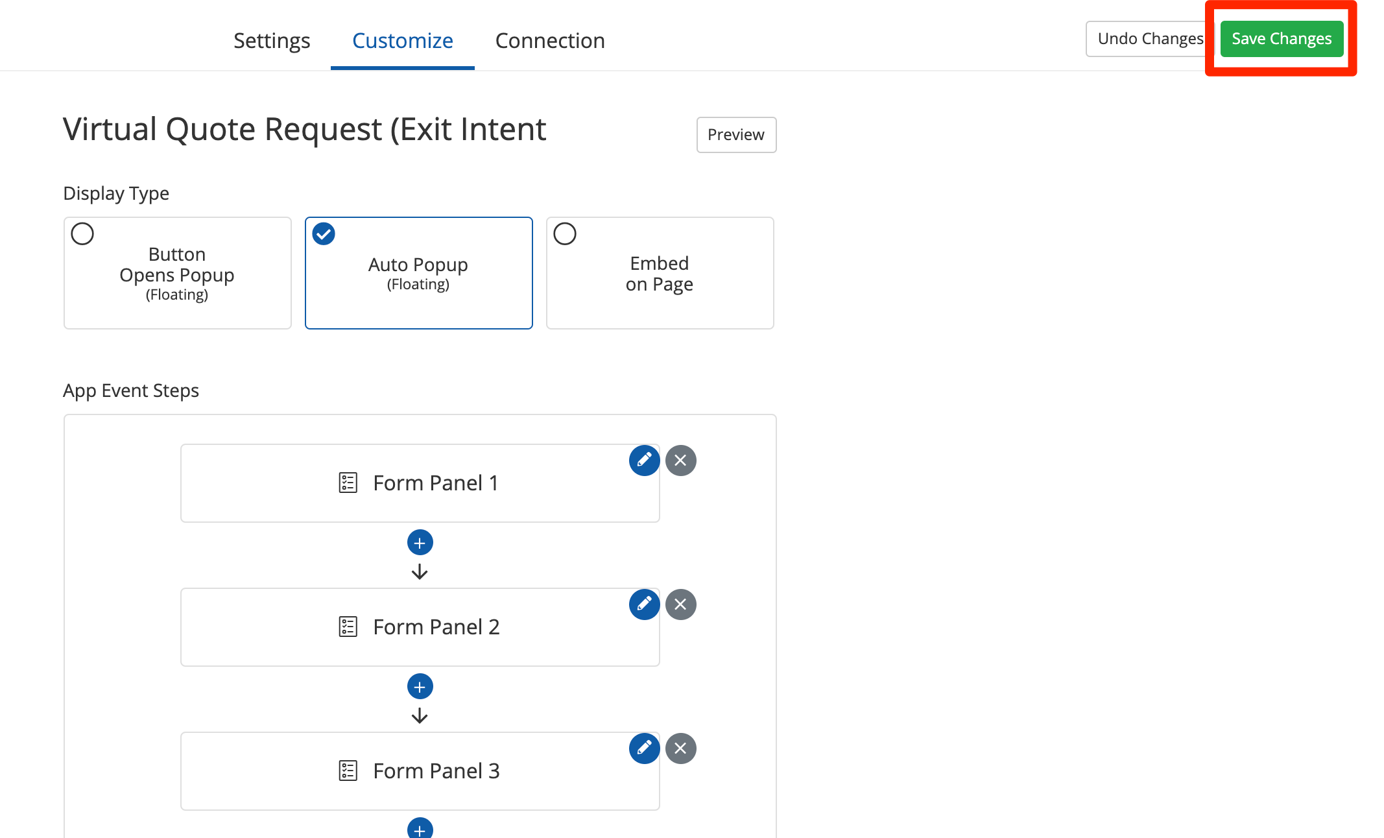Delete Form Panel 2 step
This screenshot has width=1384, height=838.
680,605
